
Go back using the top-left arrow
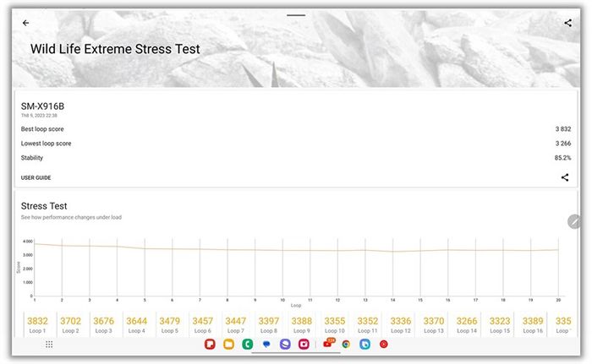coord(25,23)
